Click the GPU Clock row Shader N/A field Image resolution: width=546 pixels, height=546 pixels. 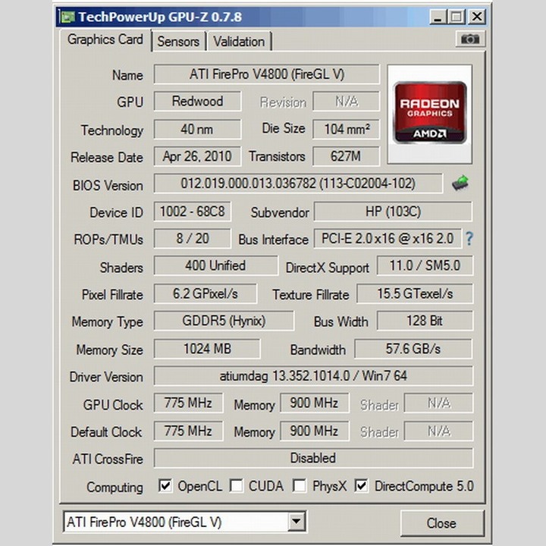point(438,403)
